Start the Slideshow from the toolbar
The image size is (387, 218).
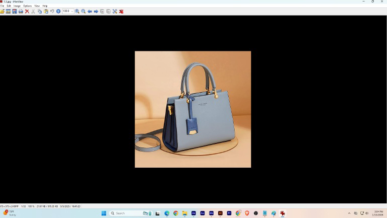[x=9, y=11]
